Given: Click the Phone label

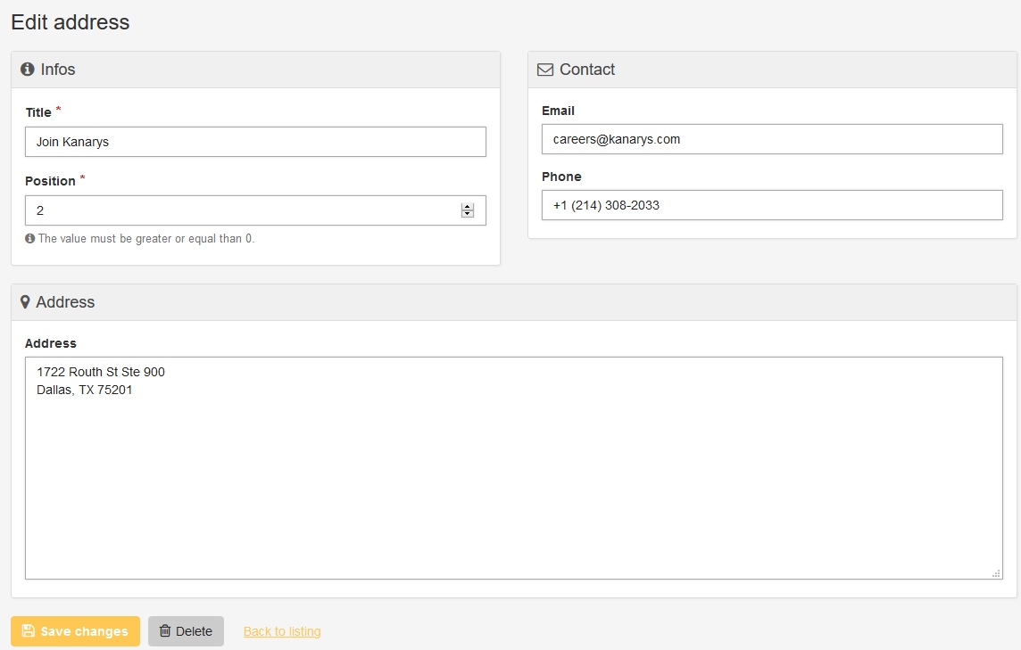Looking at the screenshot, I should (561, 177).
